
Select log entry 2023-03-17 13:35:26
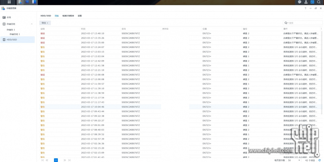(180, 38)
